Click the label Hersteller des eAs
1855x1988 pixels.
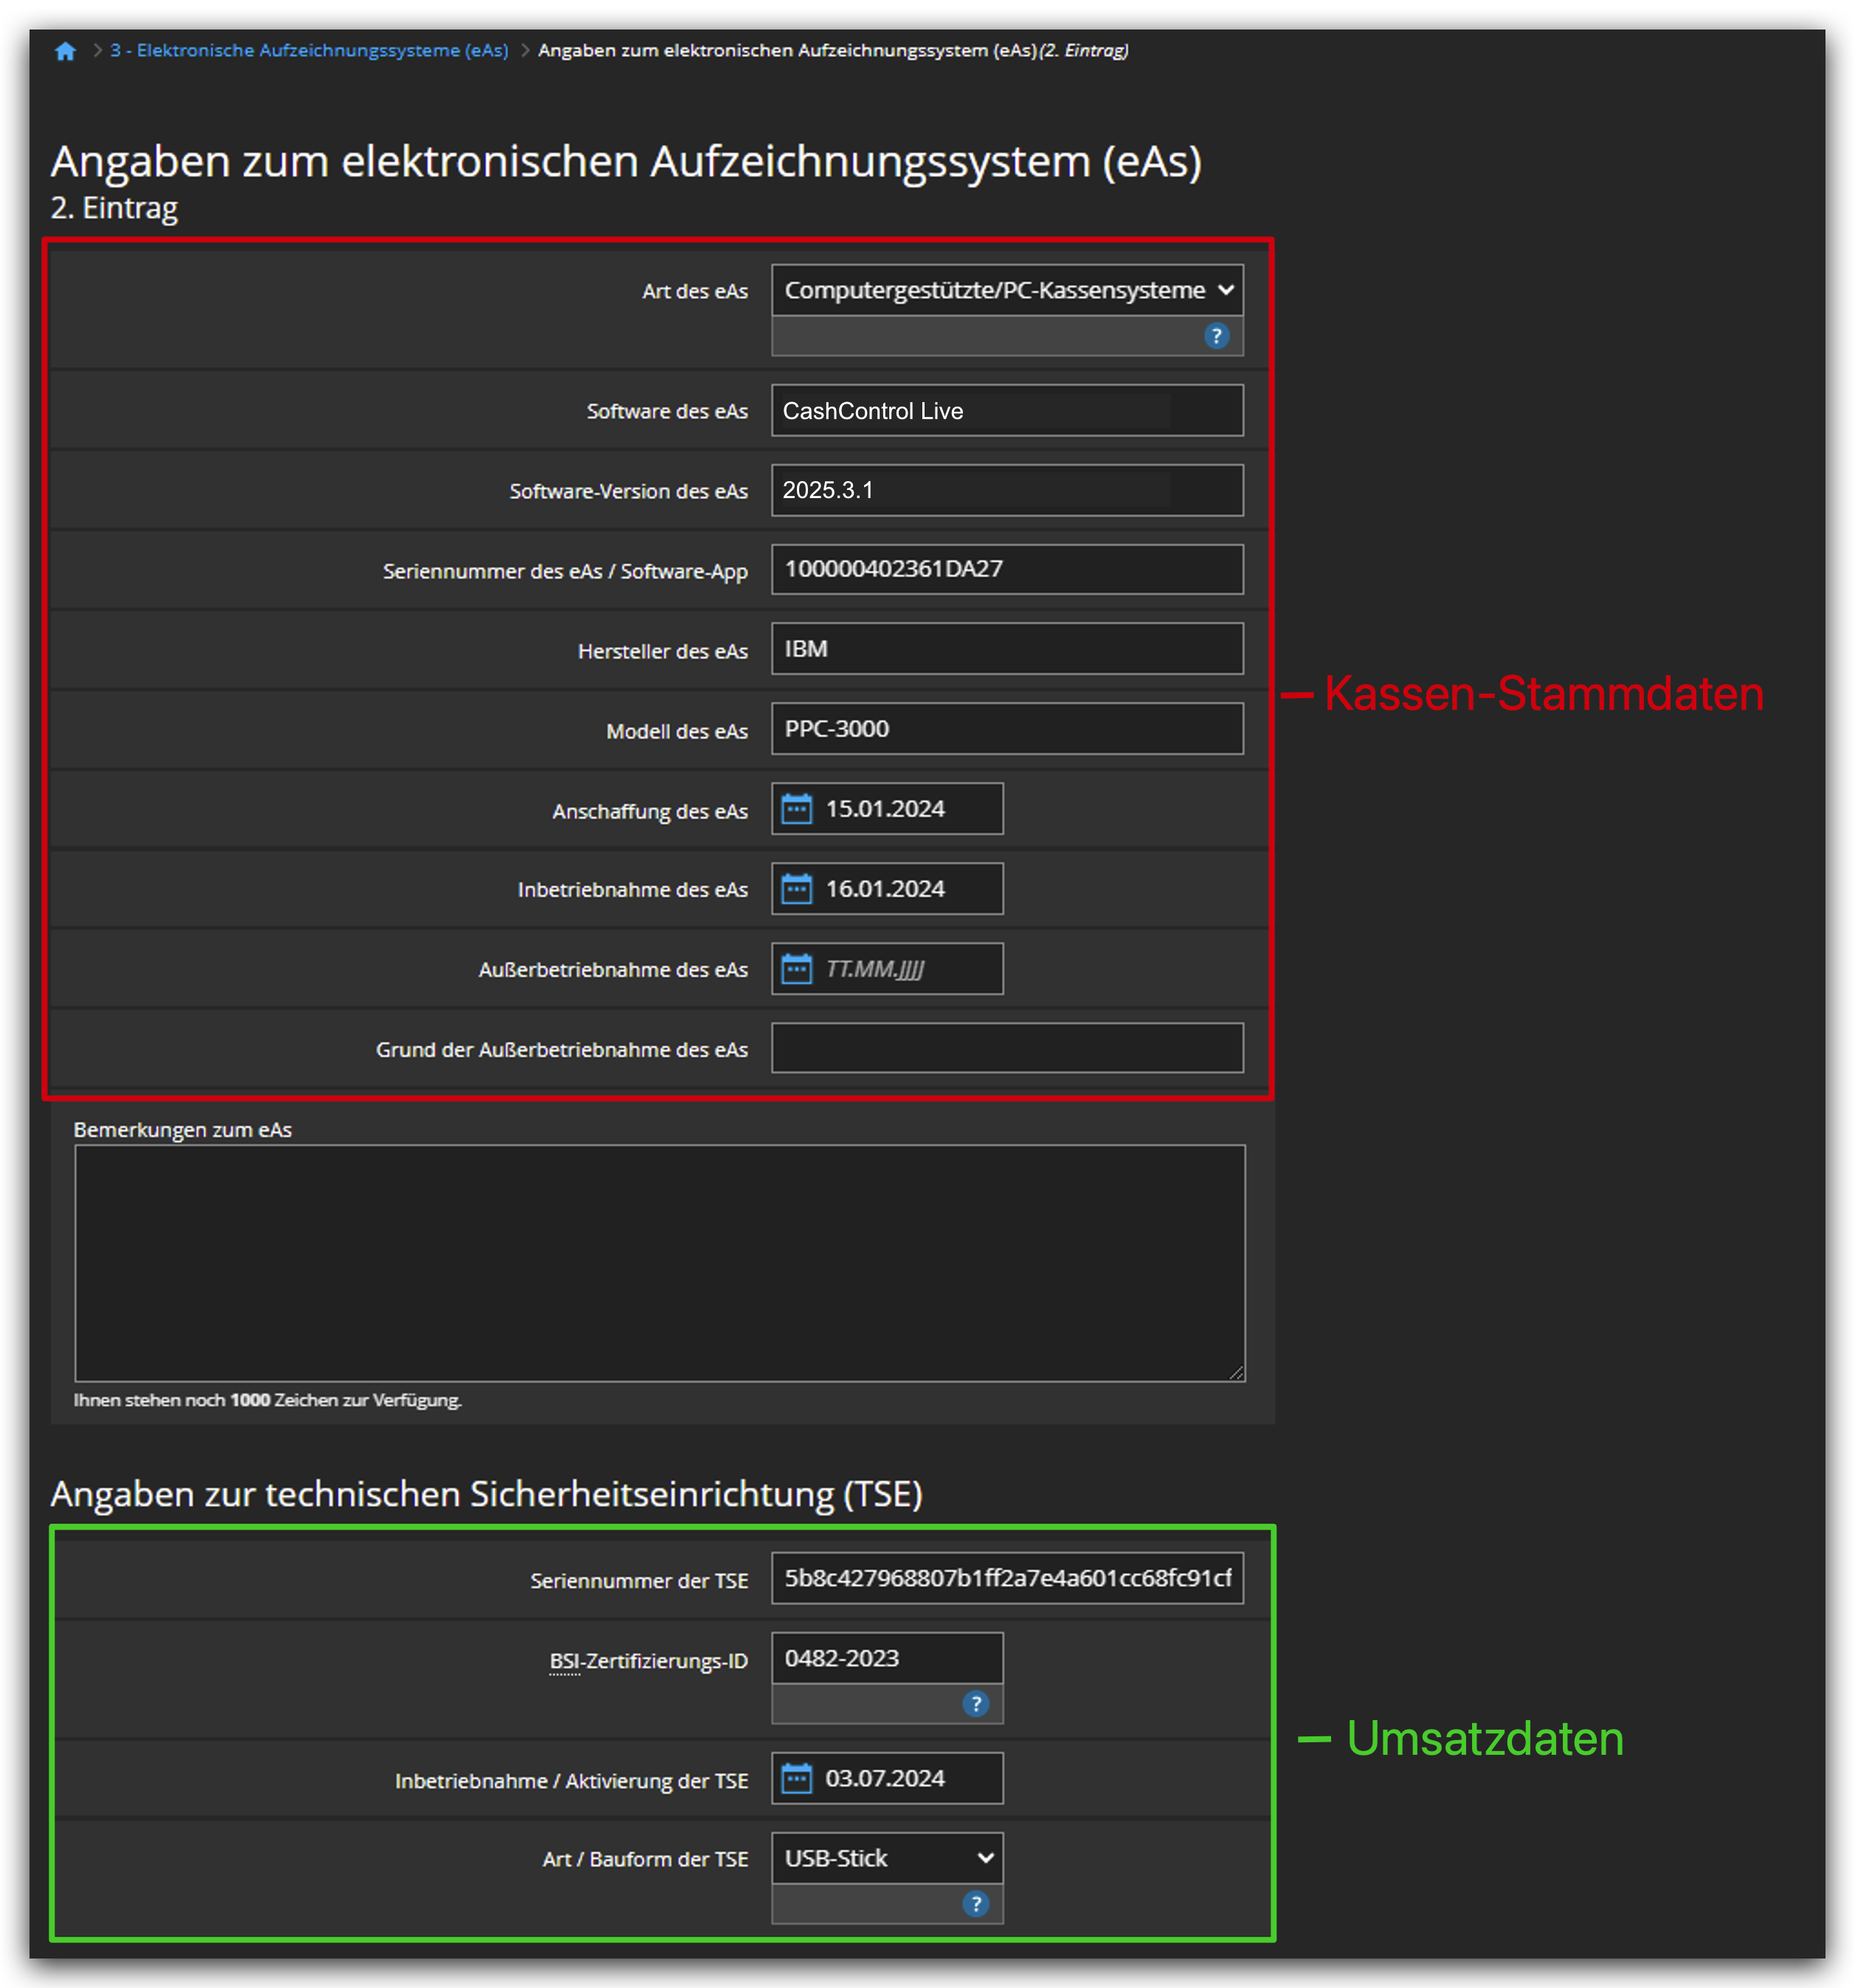(662, 651)
